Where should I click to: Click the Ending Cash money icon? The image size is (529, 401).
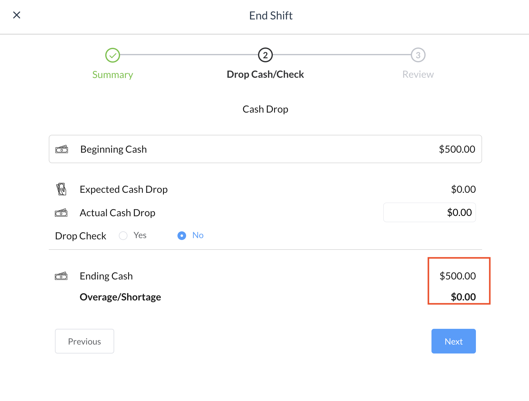(x=61, y=276)
